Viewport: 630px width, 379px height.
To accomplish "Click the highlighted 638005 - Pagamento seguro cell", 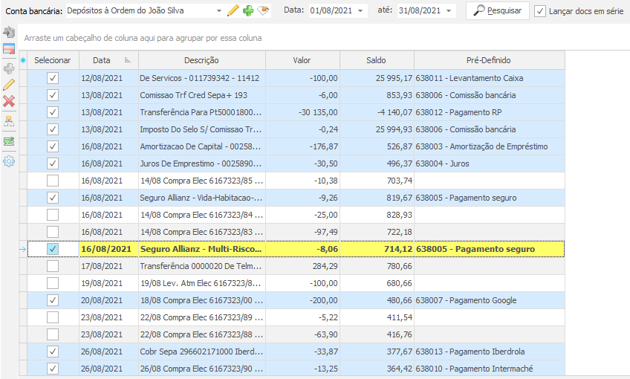I will click(x=490, y=249).
